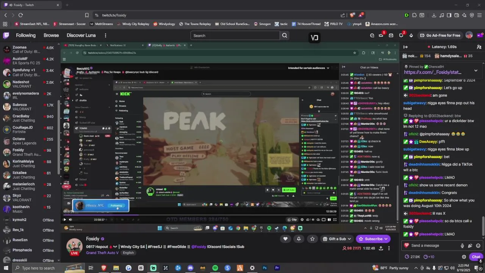Image resolution: width=485 pixels, height=273 pixels.
Task: Click the Twitch search magnifier button
Action: click(285, 36)
